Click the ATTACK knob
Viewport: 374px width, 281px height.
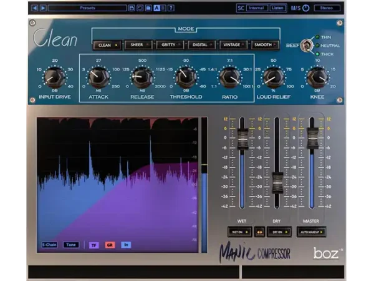pyautogui.click(x=98, y=77)
